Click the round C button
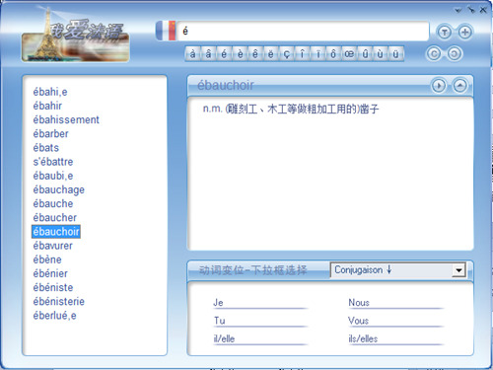The image size is (493, 370). click(434, 53)
